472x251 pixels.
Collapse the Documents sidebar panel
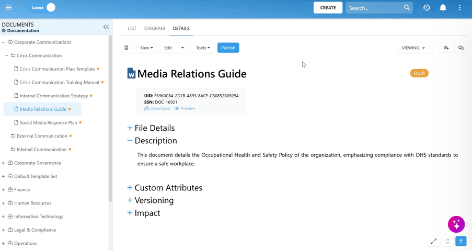click(106, 27)
